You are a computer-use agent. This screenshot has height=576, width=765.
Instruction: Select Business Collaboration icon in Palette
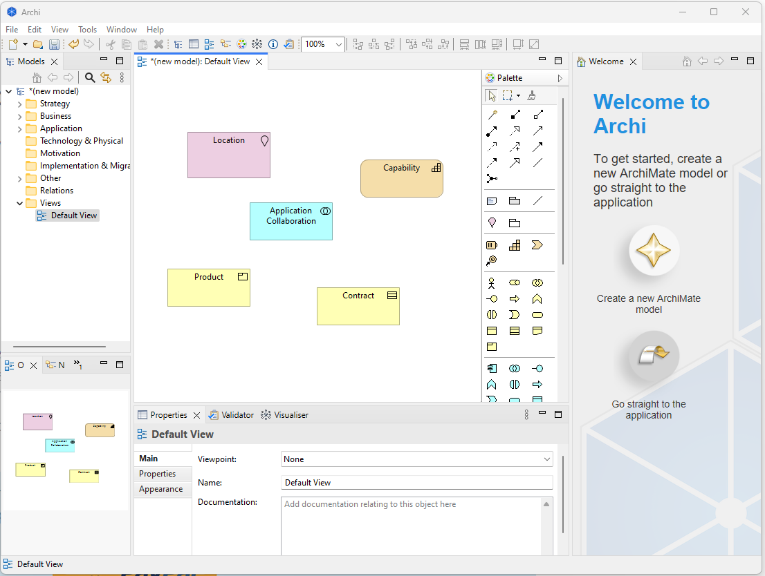pos(537,283)
